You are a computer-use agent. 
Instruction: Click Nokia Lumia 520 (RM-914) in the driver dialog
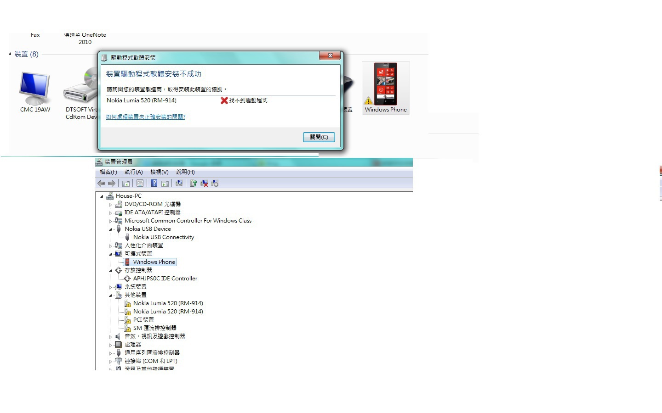pos(142,100)
